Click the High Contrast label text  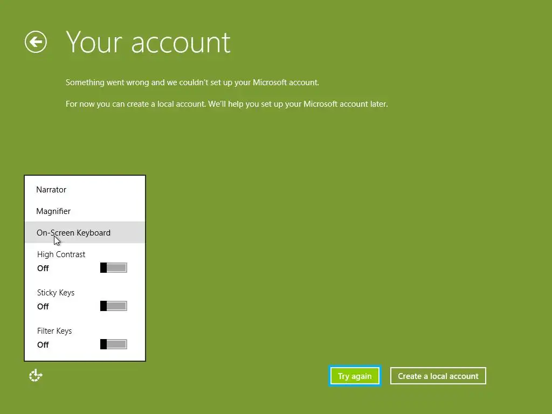pyautogui.click(x=61, y=254)
